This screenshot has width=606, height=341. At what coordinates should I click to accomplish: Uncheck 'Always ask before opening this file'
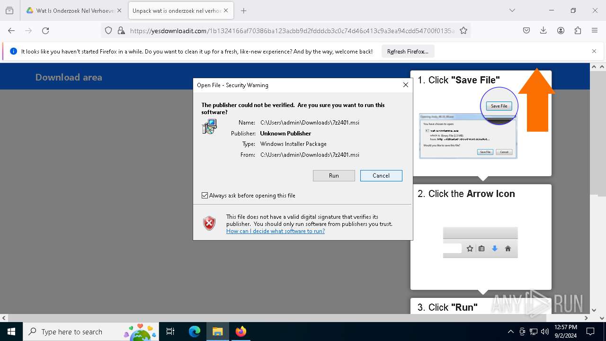pos(205,196)
